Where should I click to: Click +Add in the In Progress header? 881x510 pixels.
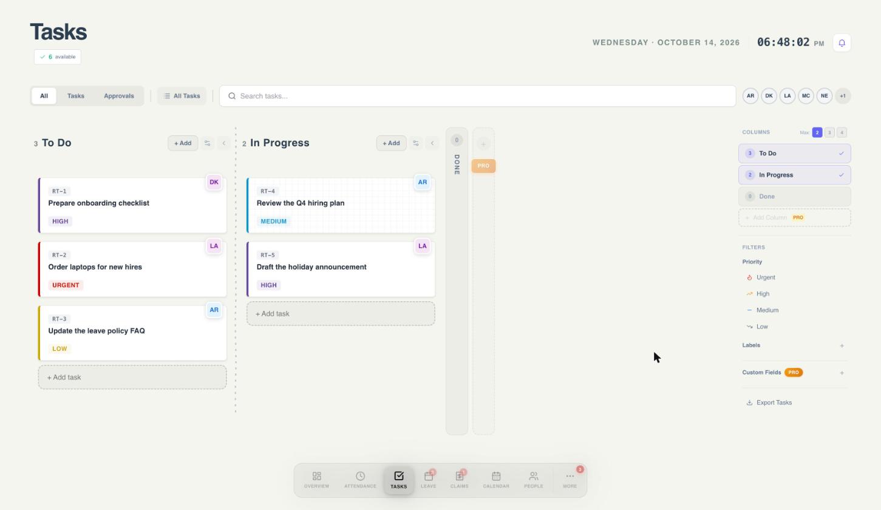coord(391,143)
